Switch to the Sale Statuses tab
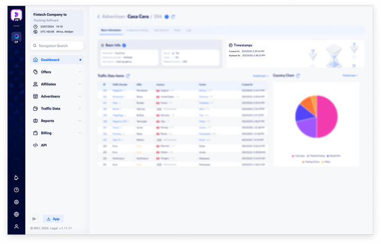The image size is (381, 244). click(x=161, y=30)
